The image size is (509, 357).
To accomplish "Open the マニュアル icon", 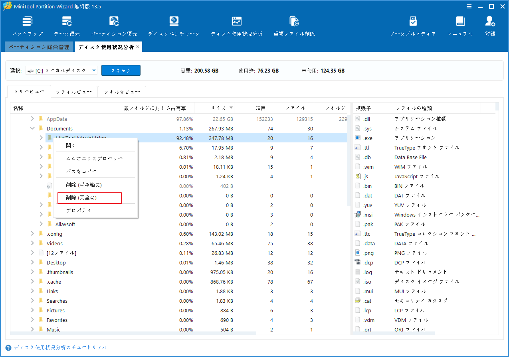I will coord(460,25).
